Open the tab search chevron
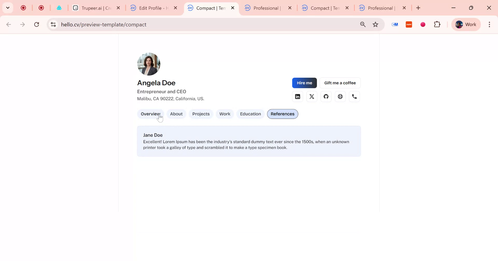498x261 pixels. click(x=8, y=8)
